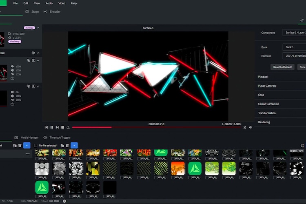
Task: Click speed gauge icon in the 100% visibility layer
Action: (x=12, y=74)
